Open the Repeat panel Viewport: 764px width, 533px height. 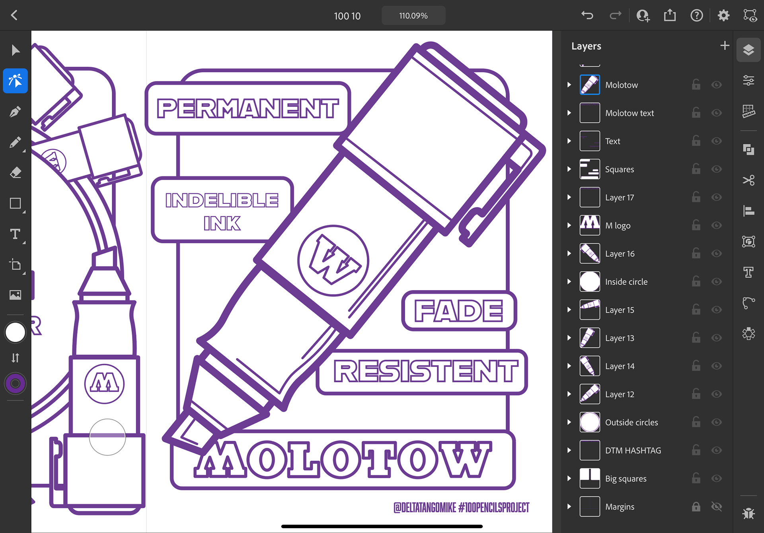(x=748, y=333)
